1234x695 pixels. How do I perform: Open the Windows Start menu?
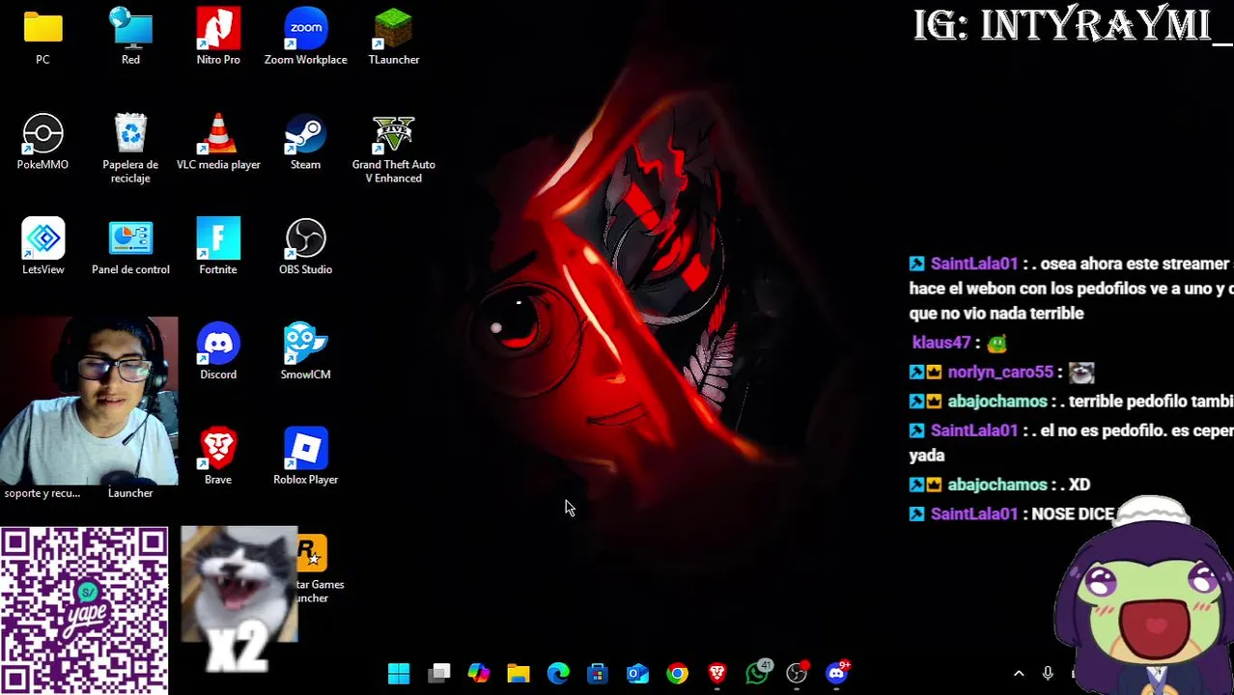[x=399, y=673]
